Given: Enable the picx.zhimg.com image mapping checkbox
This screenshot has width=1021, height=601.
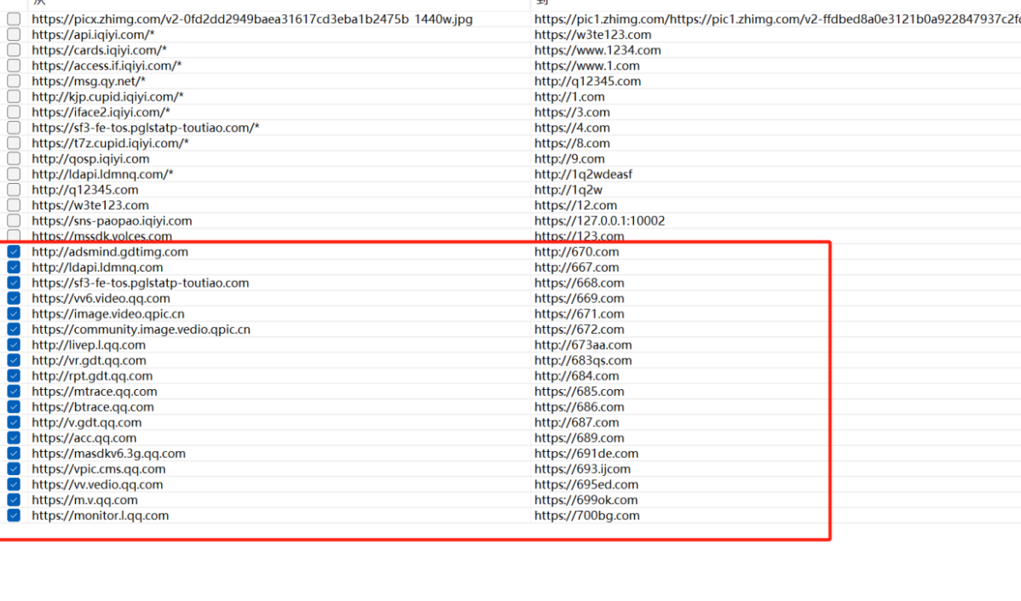Looking at the screenshot, I should pyautogui.click(x=14, y=19).
